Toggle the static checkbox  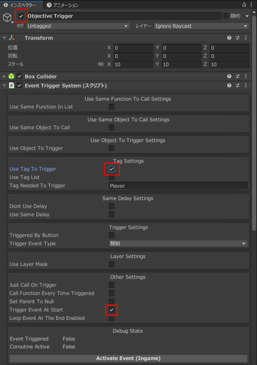coord(226,16)
